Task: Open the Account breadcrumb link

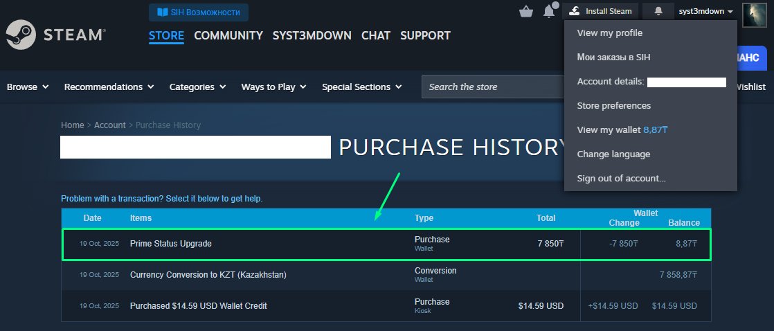Action: click(x=109, y=125)
